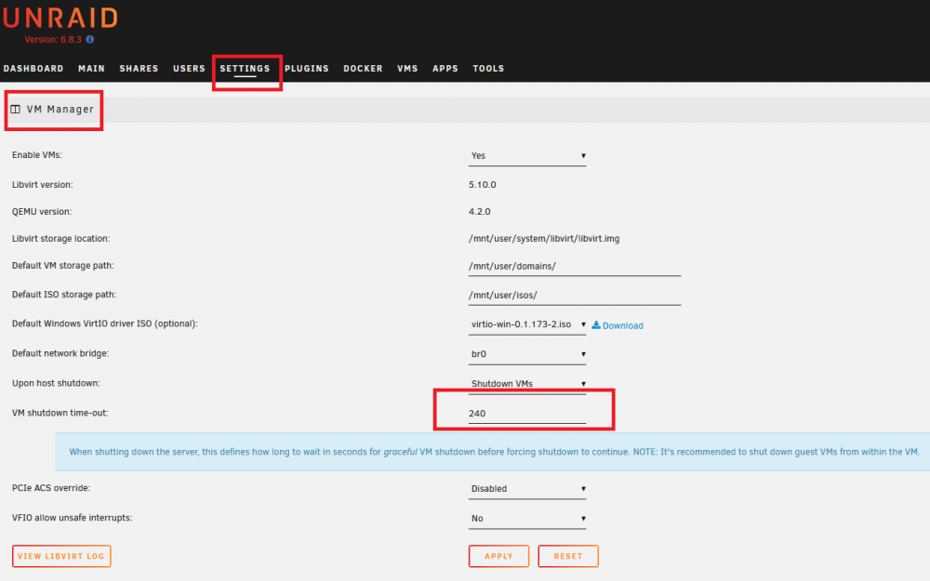Click the Download link for VirtIO drivers
Screen dimensions: 930x581
coord(623,325)
